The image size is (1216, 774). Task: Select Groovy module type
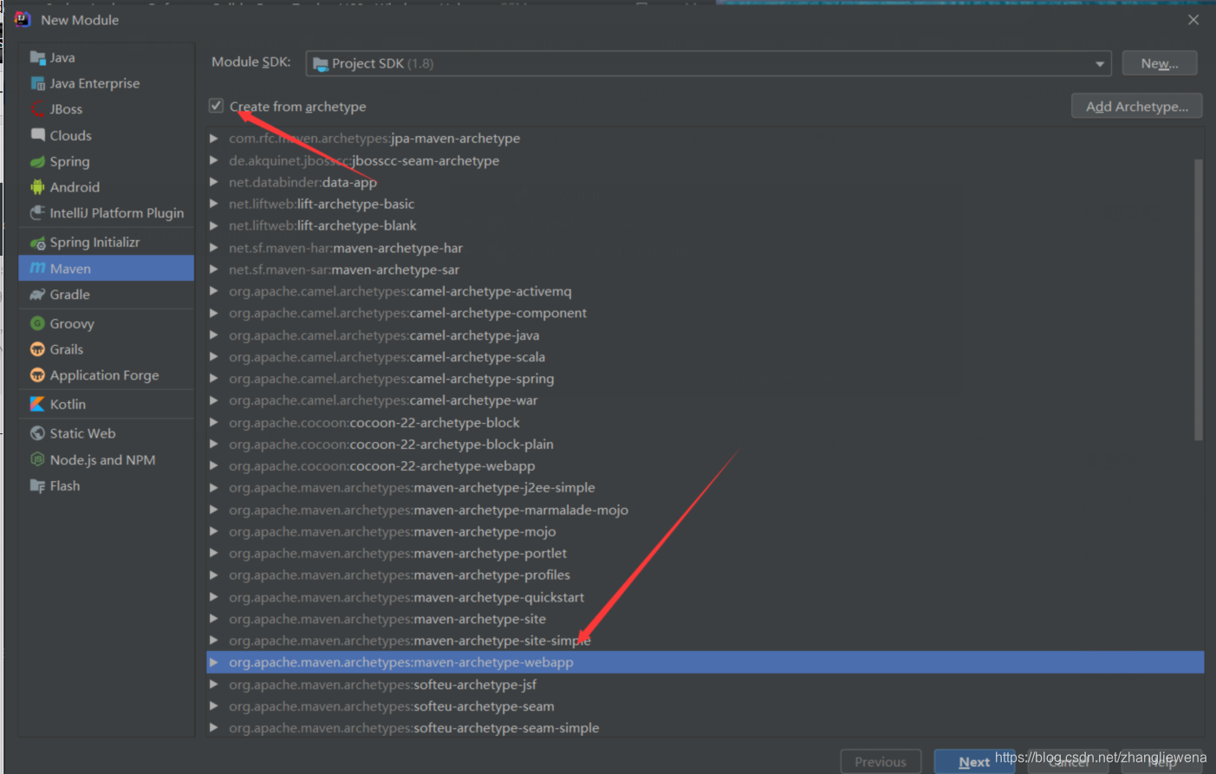tap(106, 323)
